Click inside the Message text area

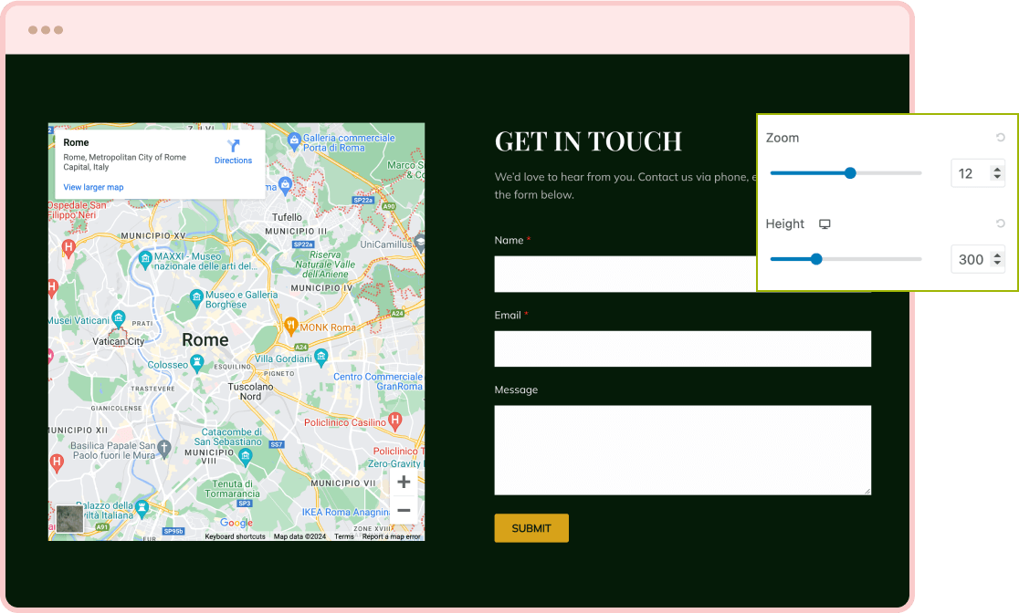pyautogui.click(x=682, y=450)
